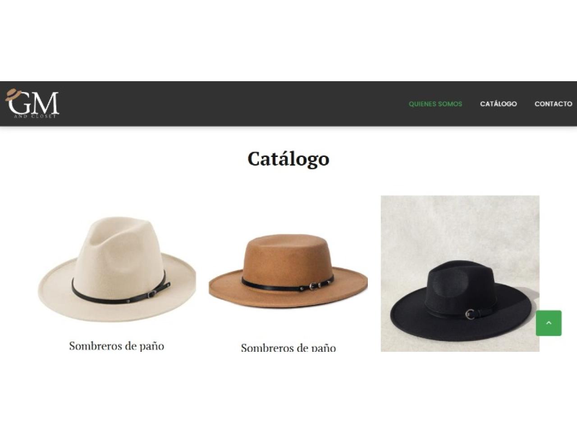Click the Catálogo section heading
Viewport: 577px width, 433px height.
[x=288, y=159]
